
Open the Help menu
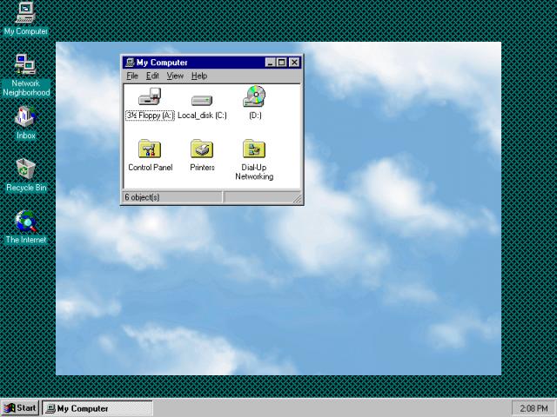[x=199, y=76]
